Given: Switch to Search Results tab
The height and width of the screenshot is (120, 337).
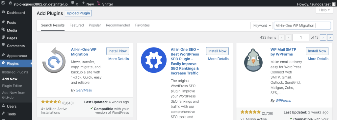Looking at the screenshot, I should pyautogui.click(x=53, y=25).
